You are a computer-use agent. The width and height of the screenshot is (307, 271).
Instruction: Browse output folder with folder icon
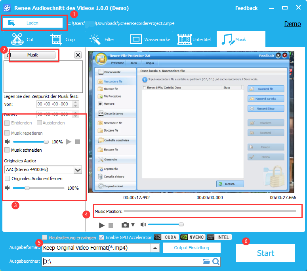pos(206,262)
